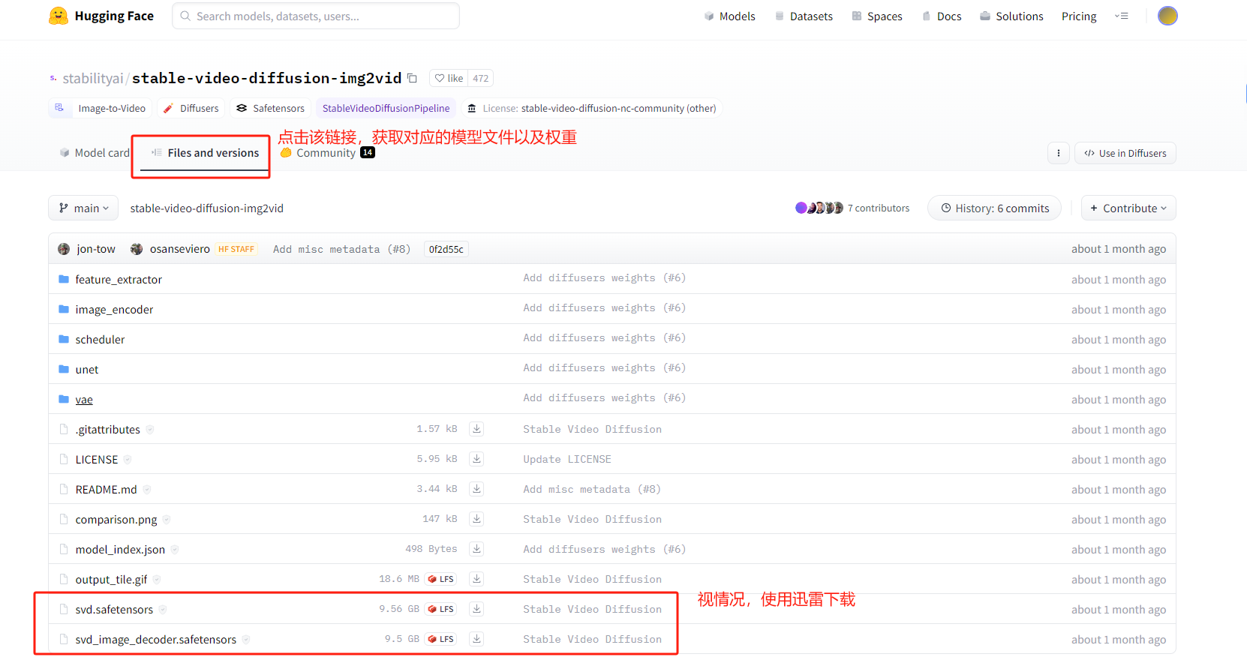
Task: Download comparison.png via its download icon
Action: point(476,519)
